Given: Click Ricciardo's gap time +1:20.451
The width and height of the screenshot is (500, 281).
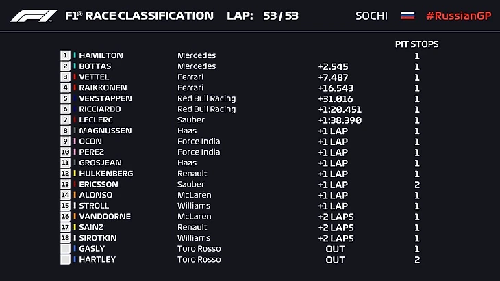Looking at the screenshot, I should click(x=340, y=109).
